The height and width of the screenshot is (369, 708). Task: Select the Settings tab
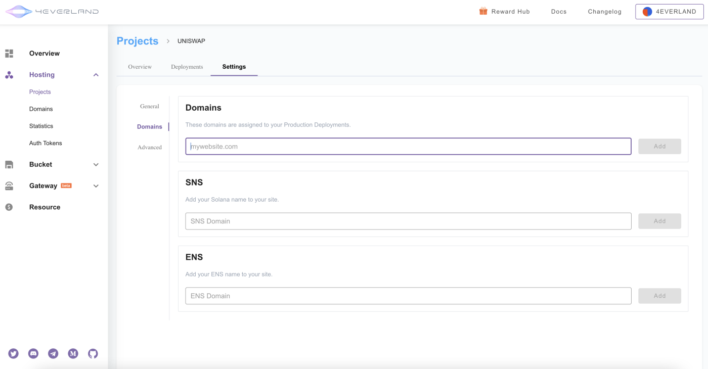[x=234, y=67]
